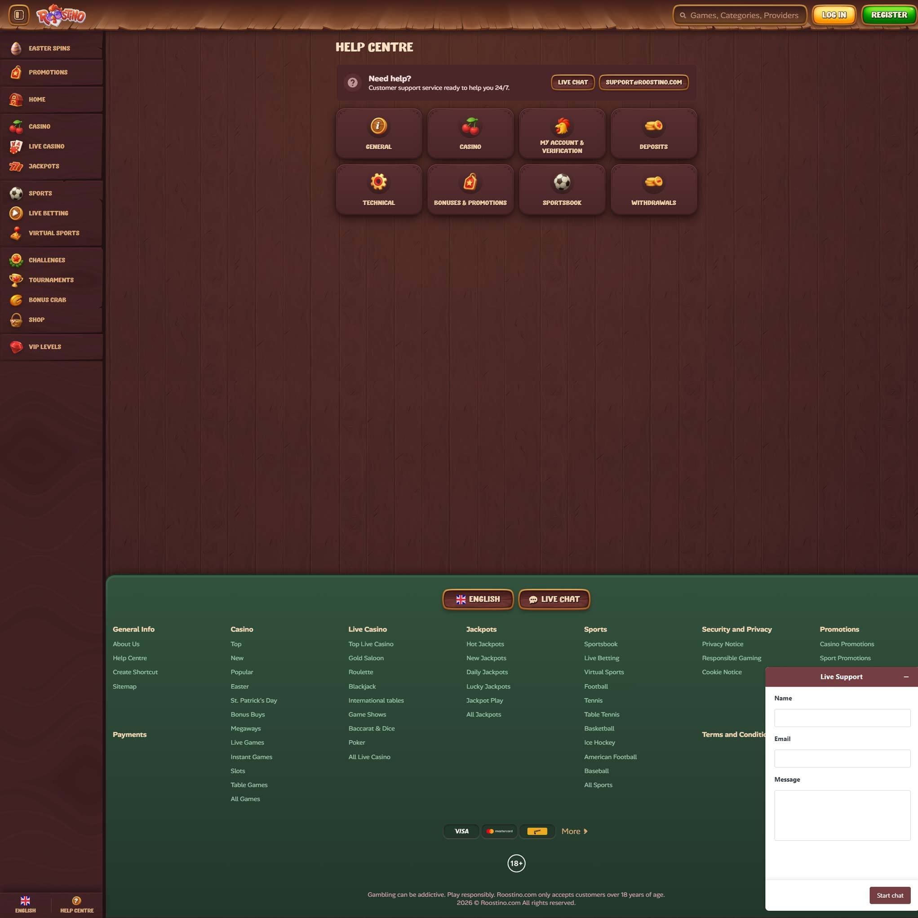This screenshot has height=918, width=918.
Task: Open the Technical gear help category
Action: click(x=378, y=190)
